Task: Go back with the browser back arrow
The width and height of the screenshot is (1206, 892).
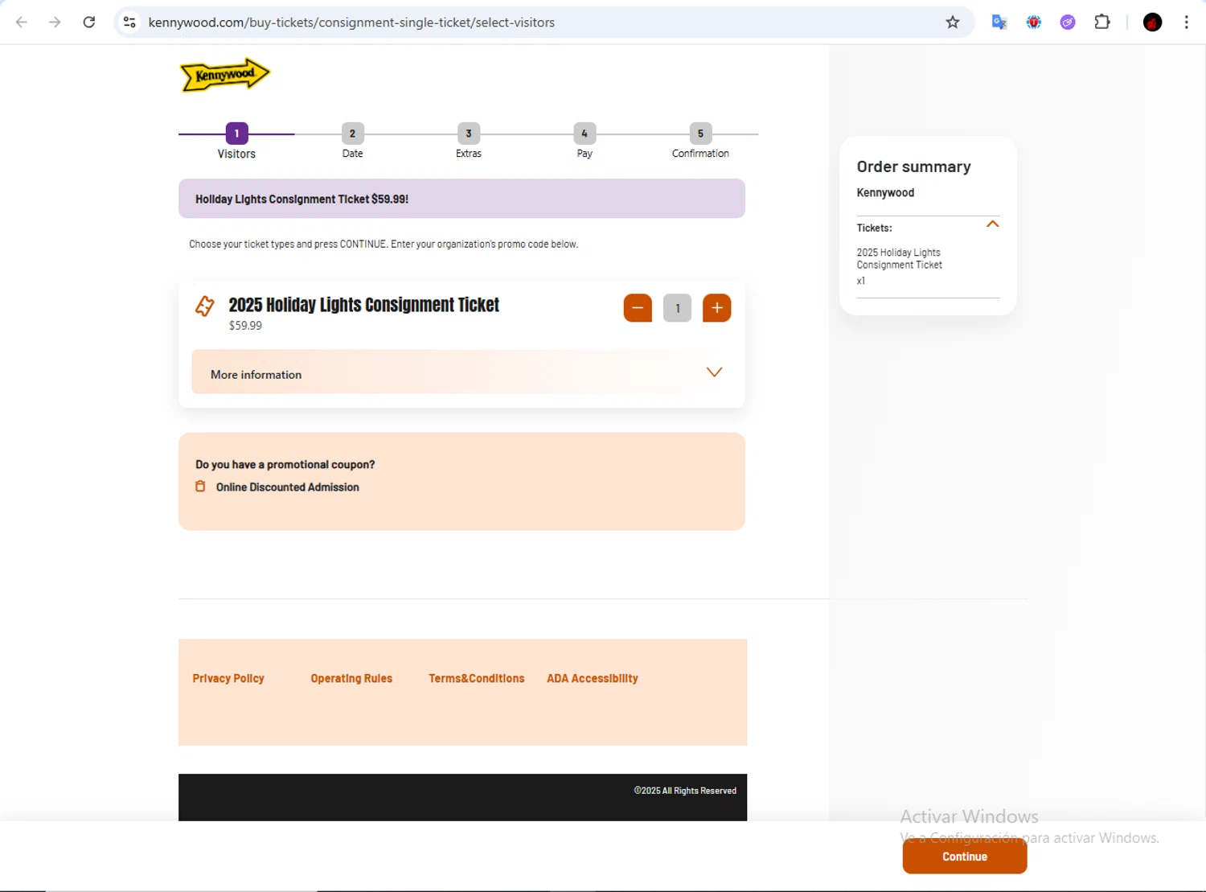Action: (22, 23)
